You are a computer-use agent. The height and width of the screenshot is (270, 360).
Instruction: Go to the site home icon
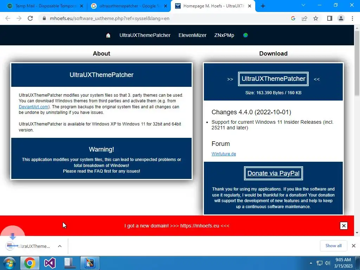click(x=108, y=36)
